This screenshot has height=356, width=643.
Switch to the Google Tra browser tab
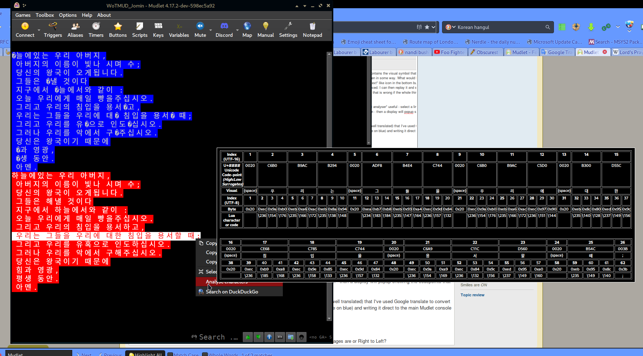click(556, 52)
